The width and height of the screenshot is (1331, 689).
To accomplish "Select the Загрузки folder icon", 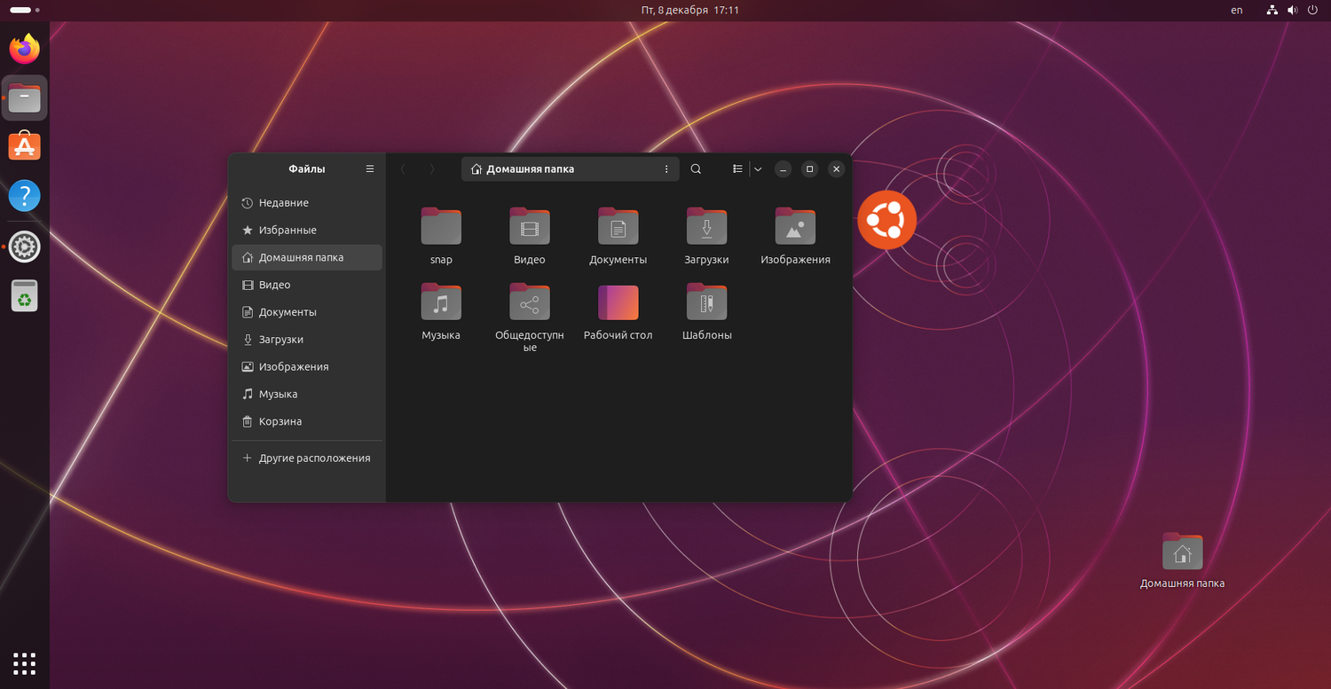I will [706, 227].
